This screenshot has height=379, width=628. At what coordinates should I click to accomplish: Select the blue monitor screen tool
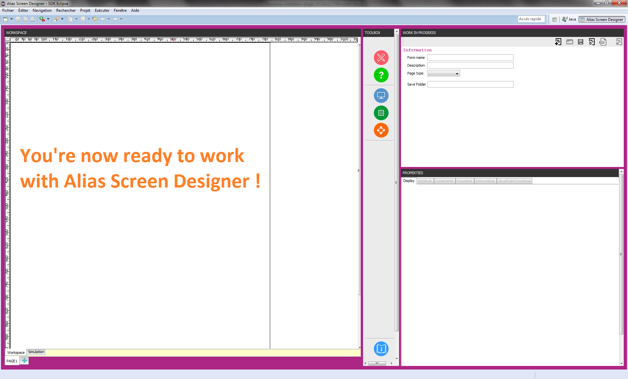[381, 96]
